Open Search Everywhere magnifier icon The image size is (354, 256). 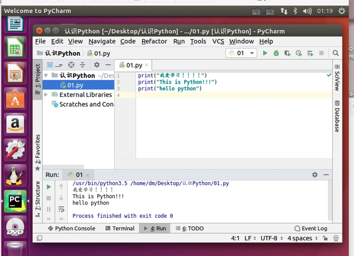pos(335,53)
